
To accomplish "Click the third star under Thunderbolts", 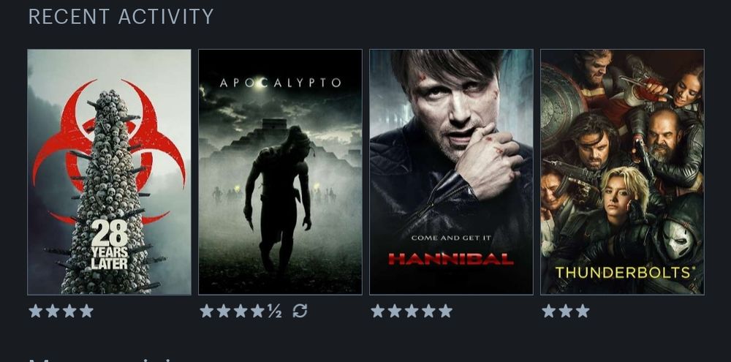I will point(583,311).
